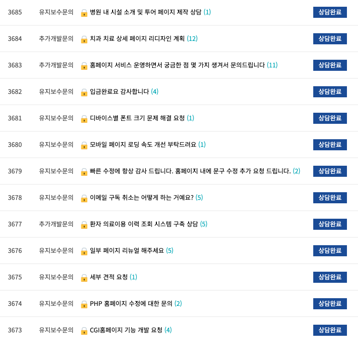
Task: Click 상담완료 button for post 3684
Action: click(x=330, y=39)
